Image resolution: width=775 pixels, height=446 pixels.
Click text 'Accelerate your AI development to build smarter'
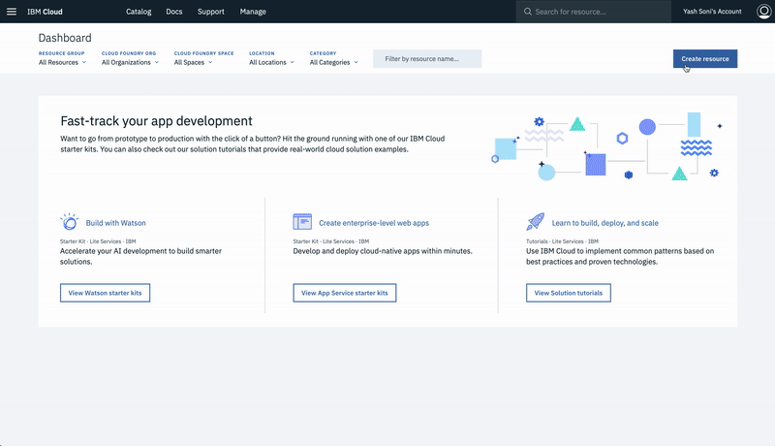pos(140,251)
